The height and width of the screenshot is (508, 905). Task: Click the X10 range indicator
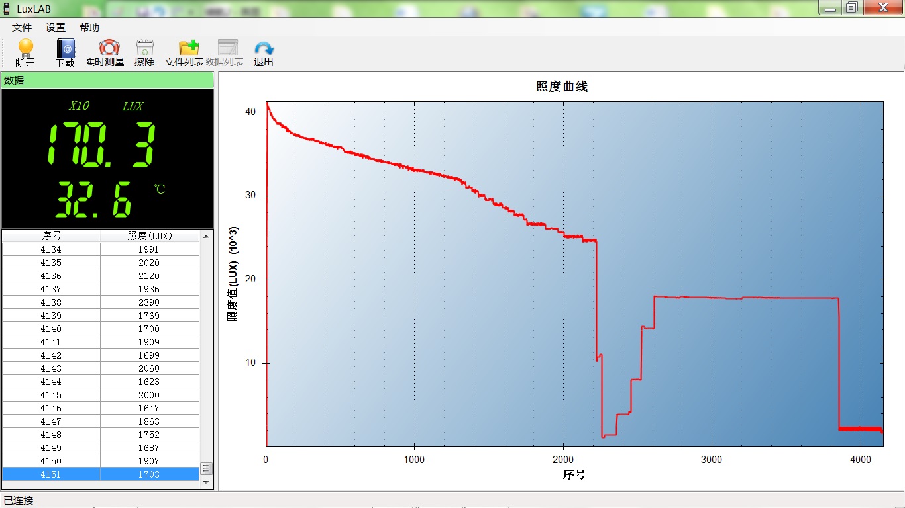[x=80, y=106]
